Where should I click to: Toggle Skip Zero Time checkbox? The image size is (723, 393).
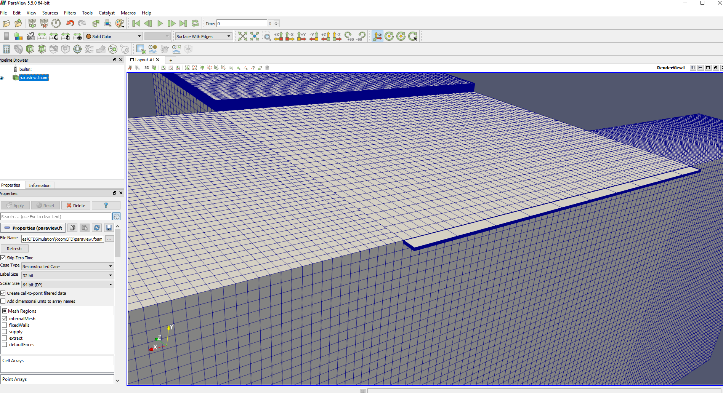pos(3,258)
